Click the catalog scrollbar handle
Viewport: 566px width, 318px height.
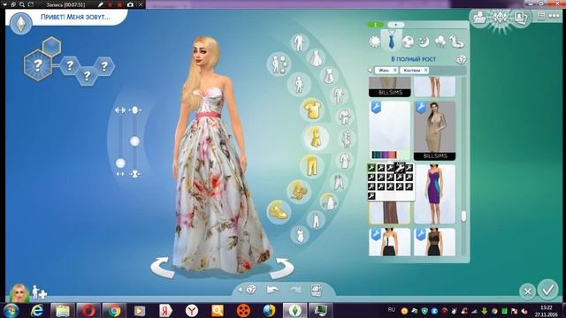click(463, 216)
